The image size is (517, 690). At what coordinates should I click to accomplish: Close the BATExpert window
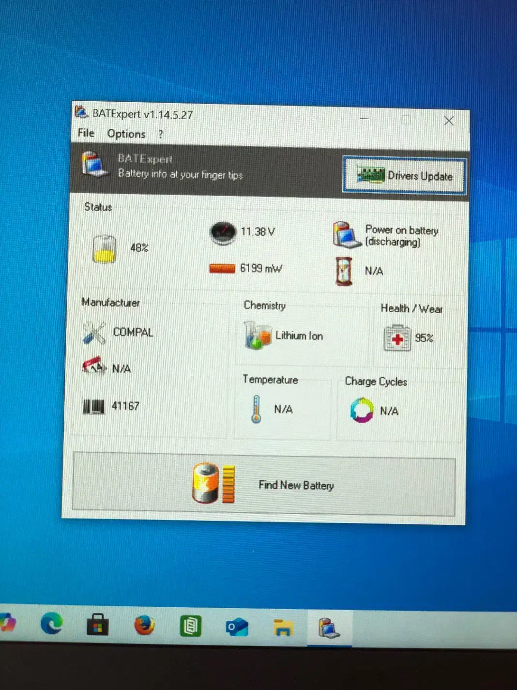pyautogui.click(x=449, y=121)
